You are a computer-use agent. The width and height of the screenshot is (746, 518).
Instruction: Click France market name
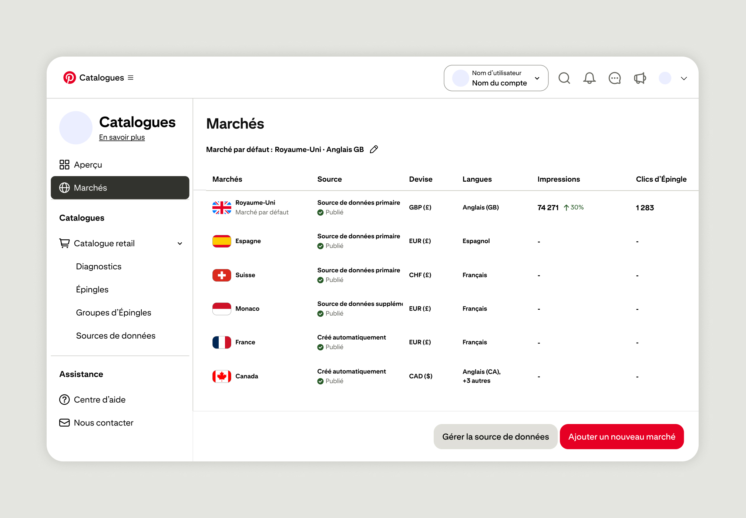click(245, 343)
